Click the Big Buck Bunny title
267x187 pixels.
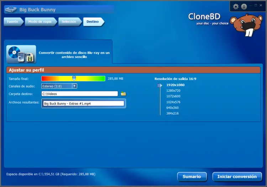[x=37, y=10]
